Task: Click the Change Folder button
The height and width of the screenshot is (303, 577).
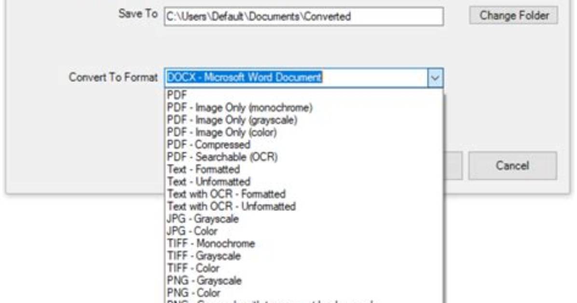Action: pos(513,15)
